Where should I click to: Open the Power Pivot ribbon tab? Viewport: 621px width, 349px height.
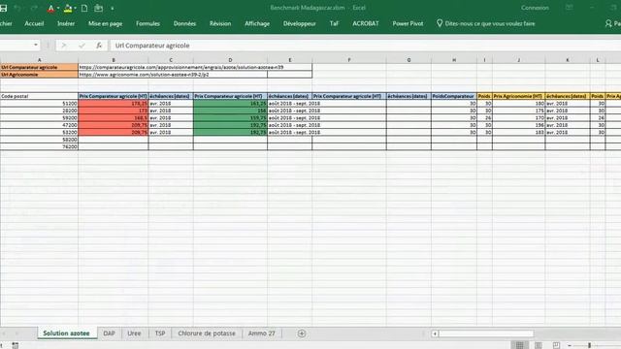[x=408, y=23]
